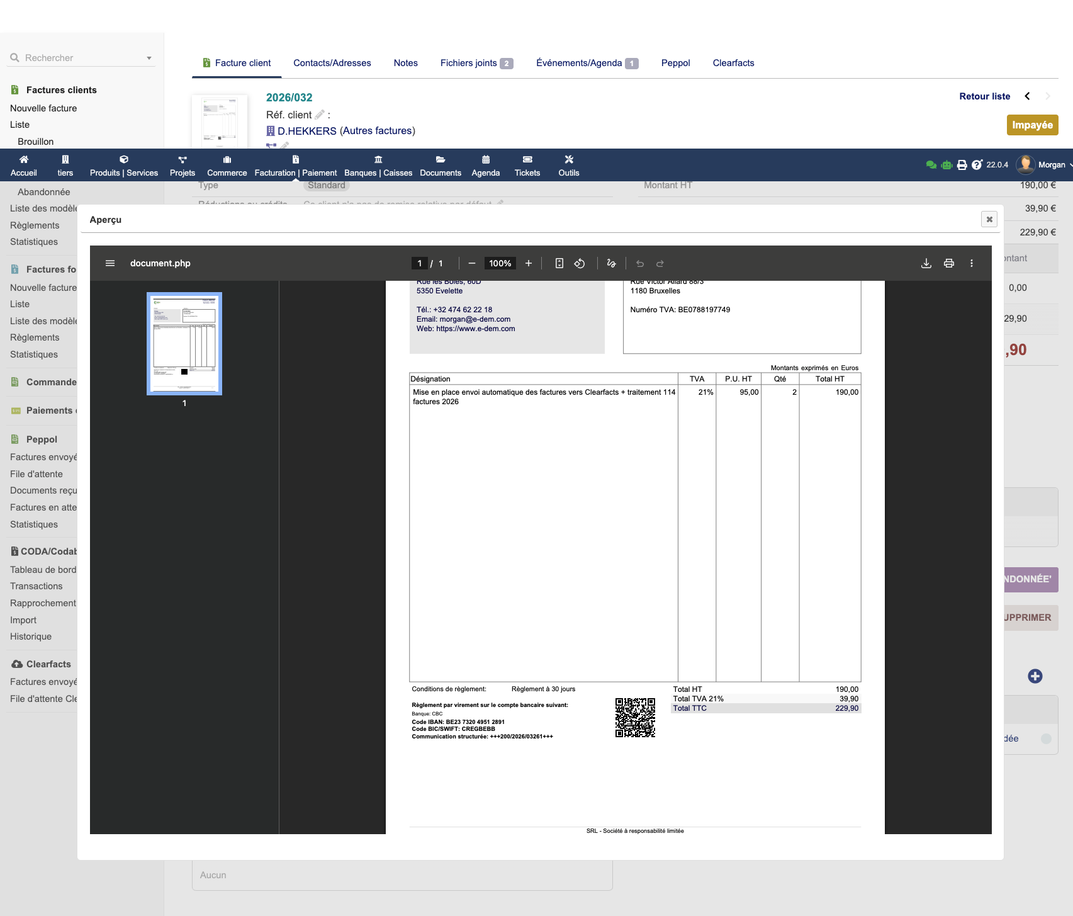Open PDF viewer more actions menu
Screen dimensions: 1073x916
coord(971,263)
